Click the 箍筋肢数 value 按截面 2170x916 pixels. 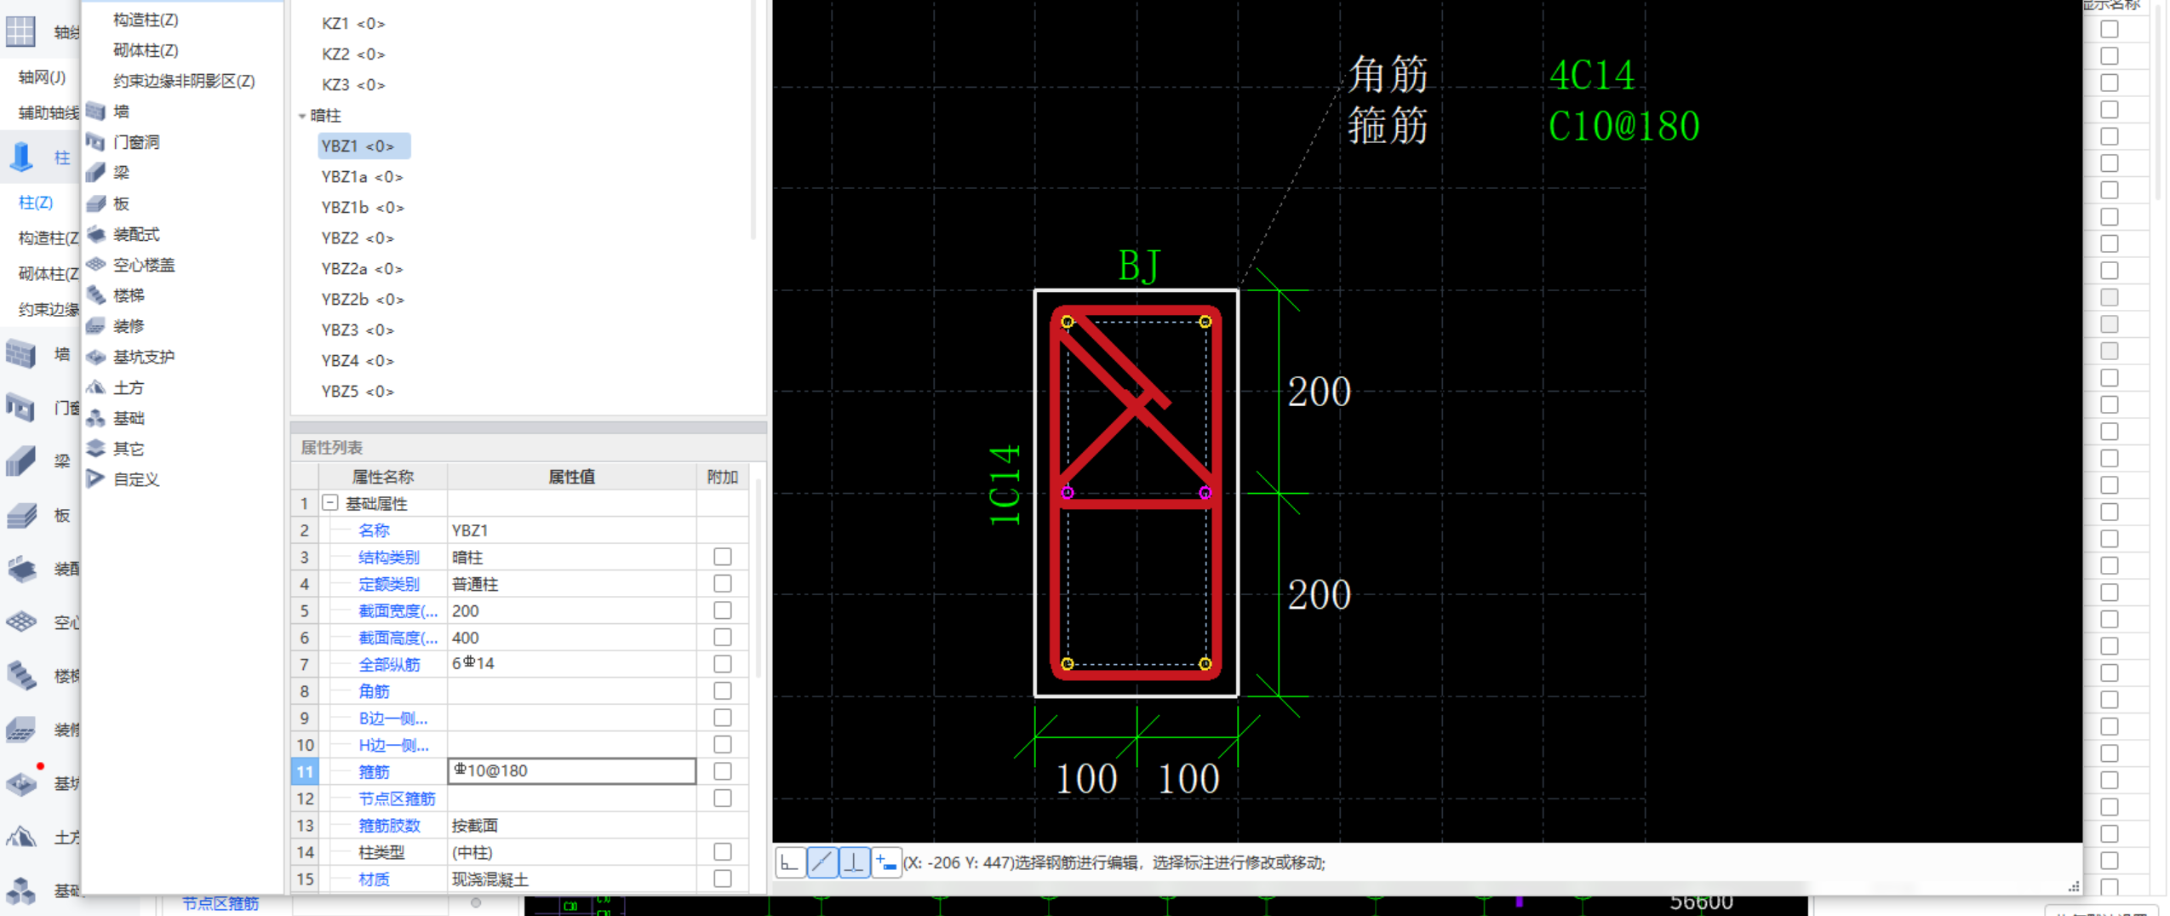pos(571,825)
